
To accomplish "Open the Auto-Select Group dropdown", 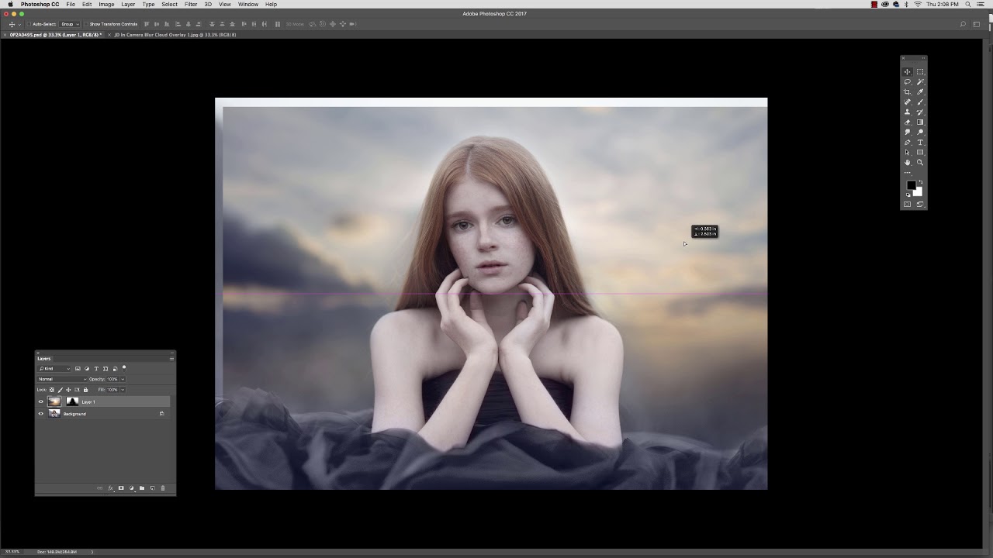I will [x=71, y=24].
